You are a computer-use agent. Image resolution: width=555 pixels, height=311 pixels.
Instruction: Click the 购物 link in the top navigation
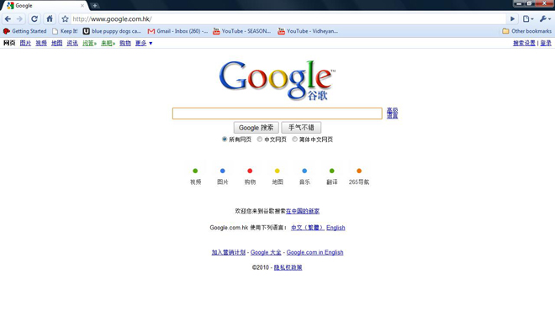(x=125, y=43)
